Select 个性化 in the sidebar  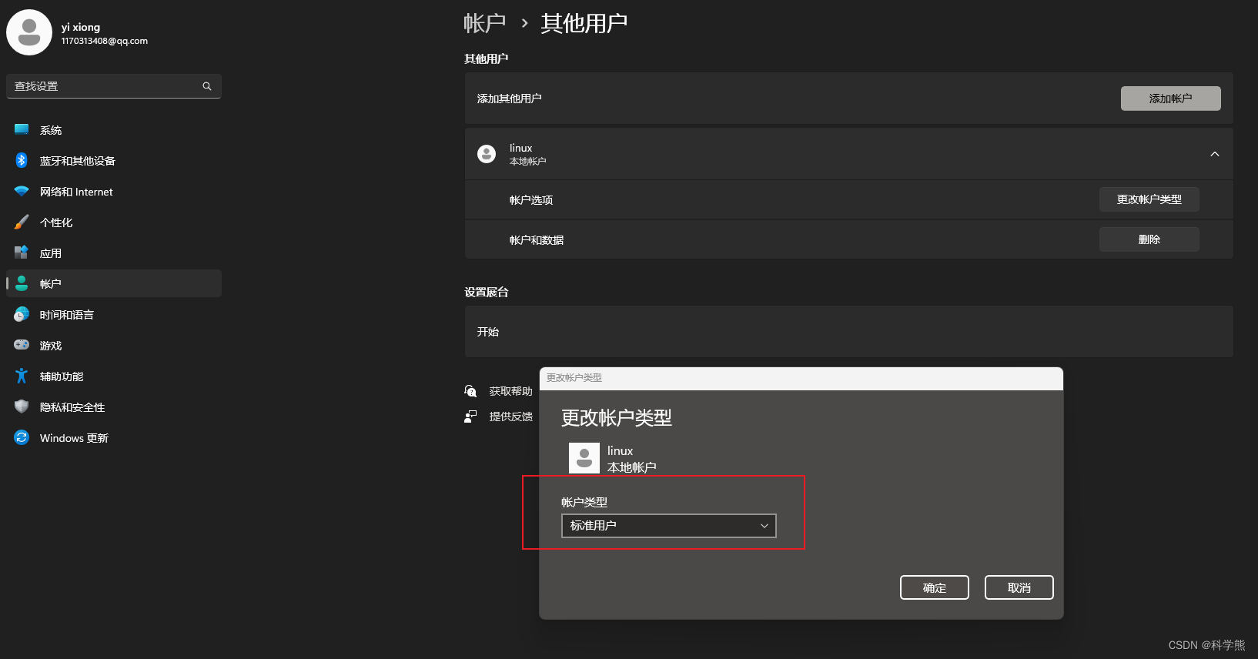click(x=114, y=222)
